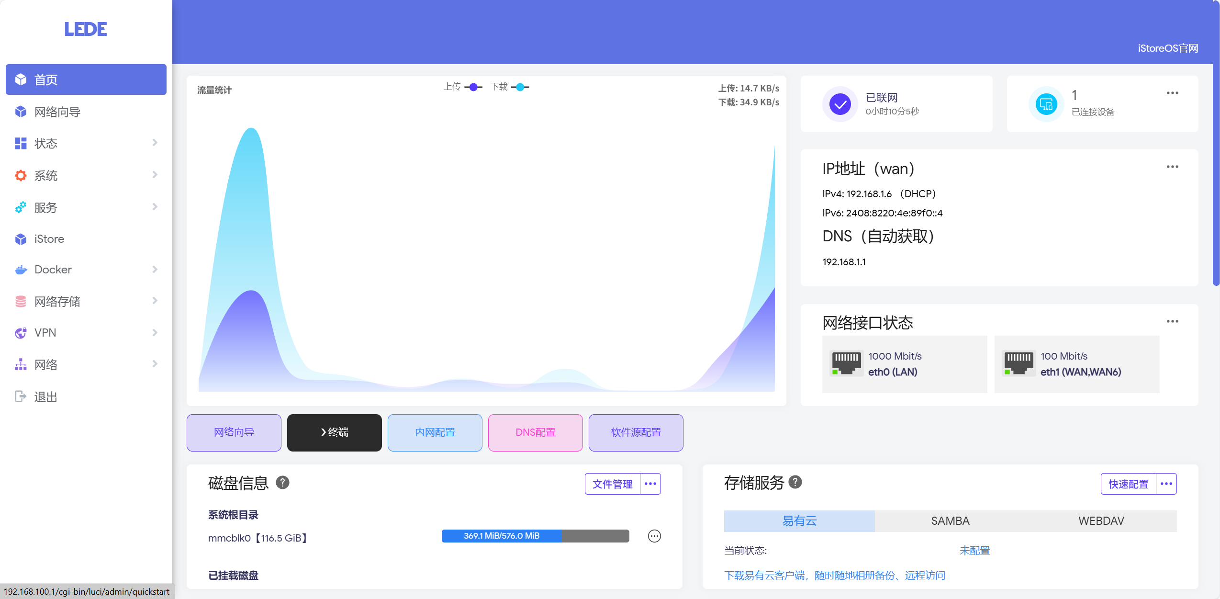Image resolution: width=1220 pixels, height=599 pixels.
Task: Open the more options dropdown beside 文件管理
Action: [x=650, y=484]
